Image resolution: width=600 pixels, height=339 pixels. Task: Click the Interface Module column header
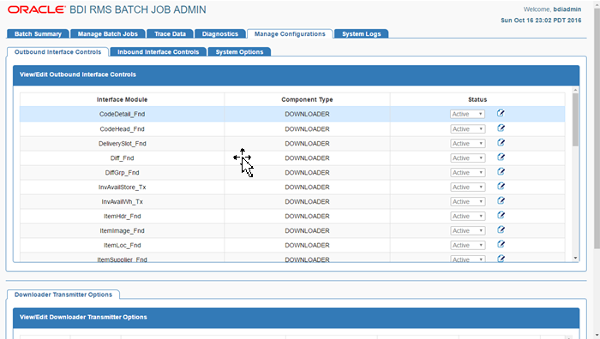122,99
